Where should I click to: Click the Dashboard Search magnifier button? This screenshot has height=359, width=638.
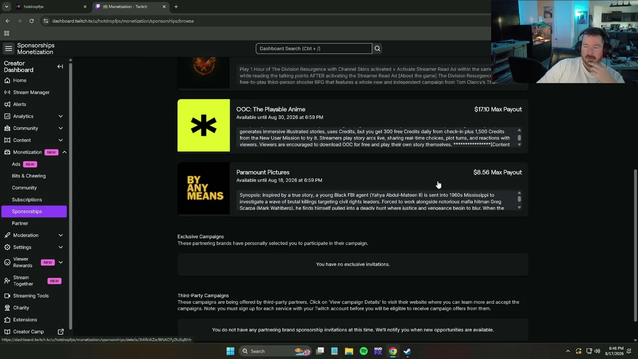[377, 48]
